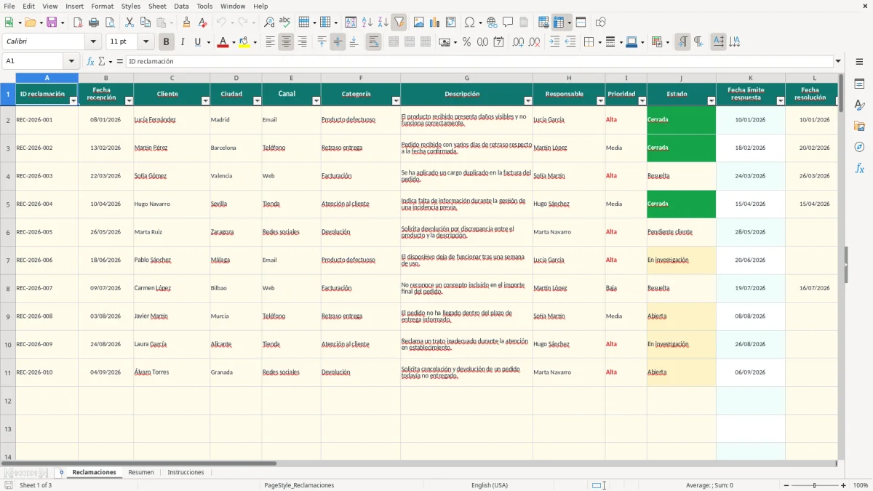Toggle Align Left
Image resolution: width=873 pixels, height=491 pixels.
[270, 42]
